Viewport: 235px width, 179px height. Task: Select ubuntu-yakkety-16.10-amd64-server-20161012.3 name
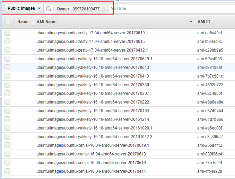(x=94, y=137)
